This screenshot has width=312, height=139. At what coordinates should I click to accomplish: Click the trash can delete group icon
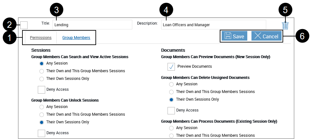(285, 26)
